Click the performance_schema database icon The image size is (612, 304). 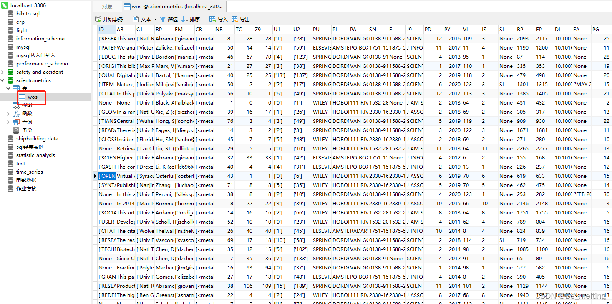pos(10,64)
